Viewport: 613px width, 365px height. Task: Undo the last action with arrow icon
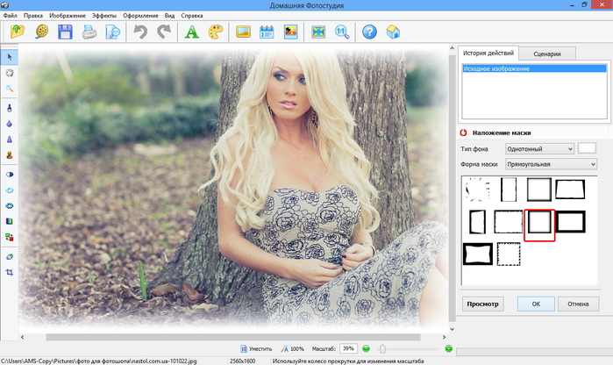139,32
